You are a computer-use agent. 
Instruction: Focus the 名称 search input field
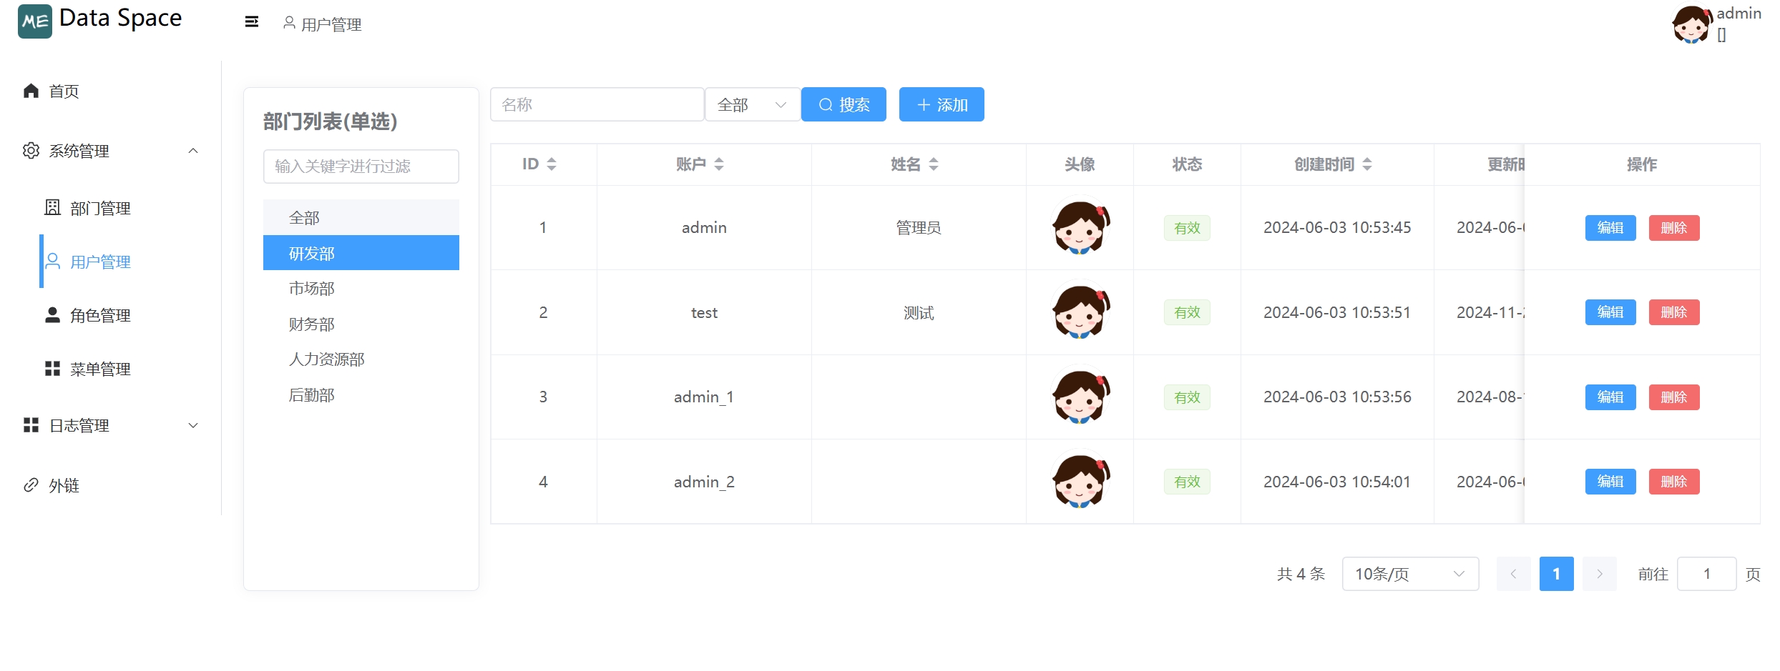pos(597,105)
